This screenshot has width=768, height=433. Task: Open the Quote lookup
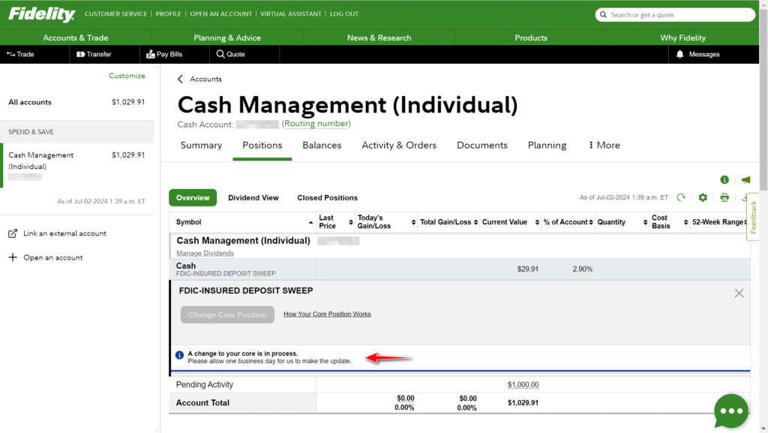point(231,54)
